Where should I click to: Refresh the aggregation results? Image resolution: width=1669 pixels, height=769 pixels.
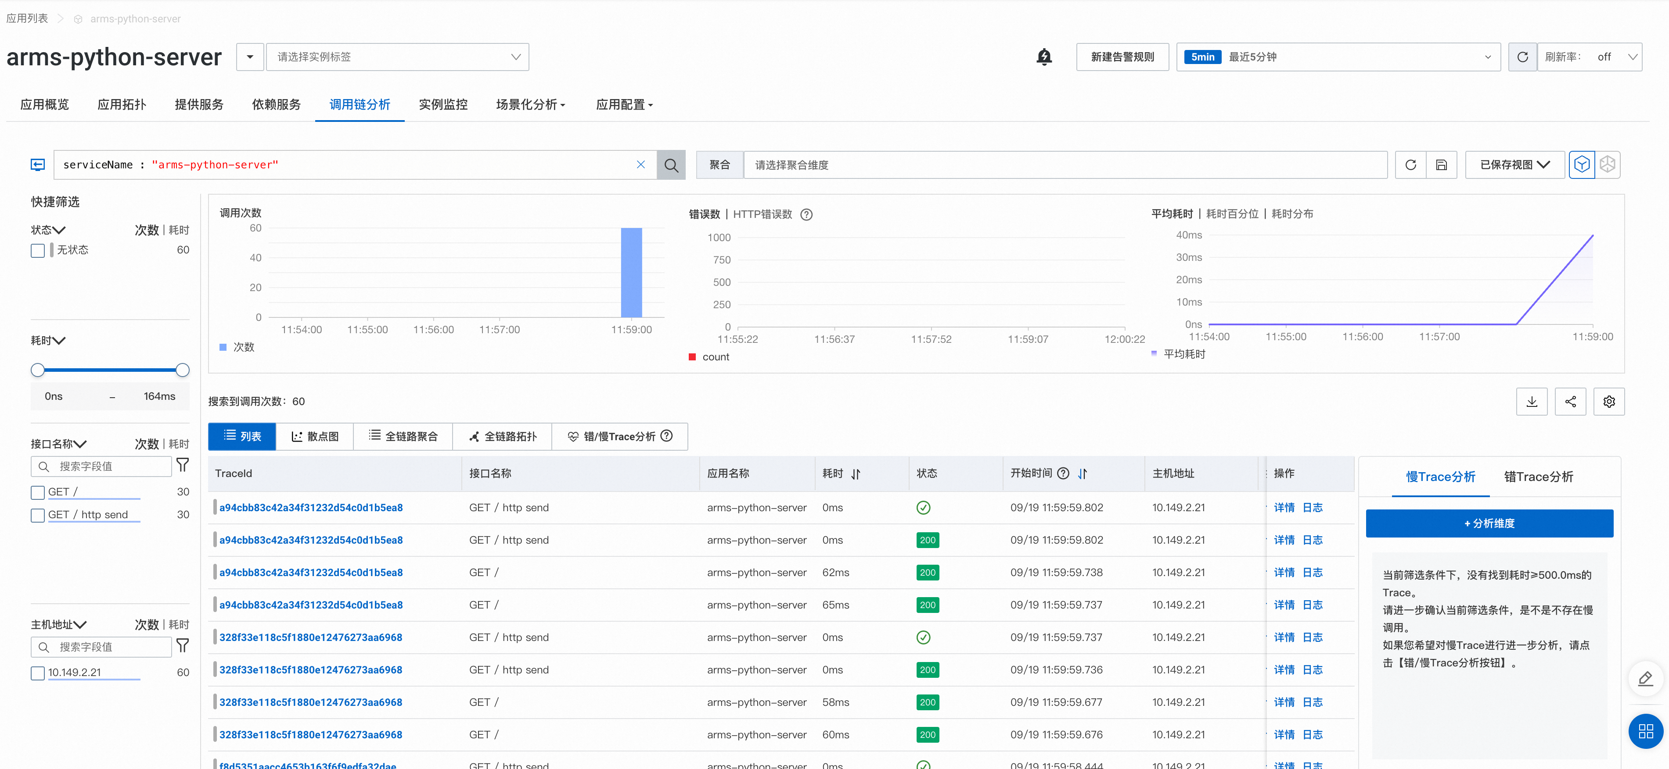coord(1410,164)
